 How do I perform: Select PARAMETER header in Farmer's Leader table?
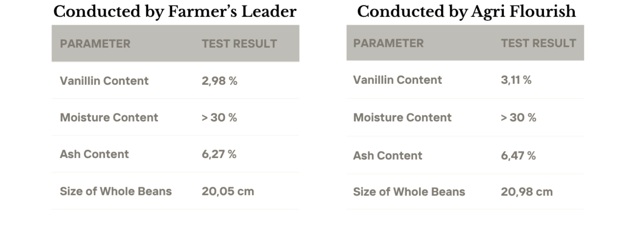(x=95, y=44)
